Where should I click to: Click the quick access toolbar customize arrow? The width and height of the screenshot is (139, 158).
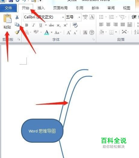point(40,1)
